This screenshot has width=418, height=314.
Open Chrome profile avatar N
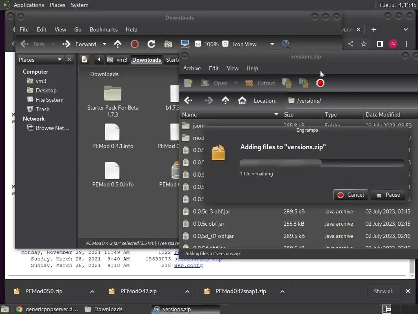pyautogui.click(x=393, y=44)
